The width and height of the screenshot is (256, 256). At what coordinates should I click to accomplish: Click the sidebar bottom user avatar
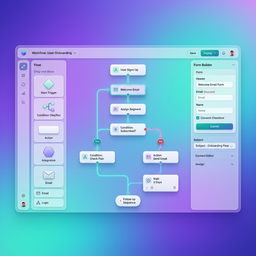click(23, 204)
